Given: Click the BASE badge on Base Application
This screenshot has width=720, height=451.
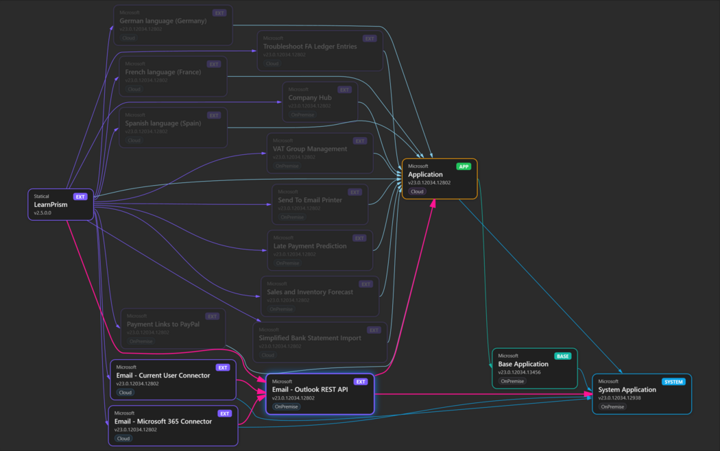Looking at the screenshot, I should [x=562, y=356].
